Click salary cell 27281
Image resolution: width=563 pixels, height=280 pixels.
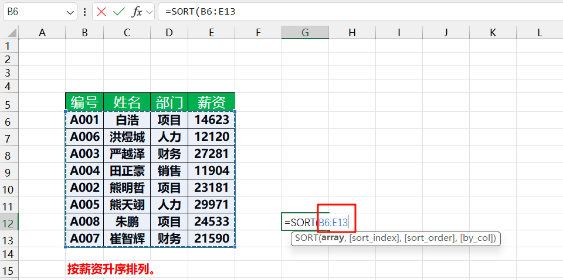coord(212,154)
